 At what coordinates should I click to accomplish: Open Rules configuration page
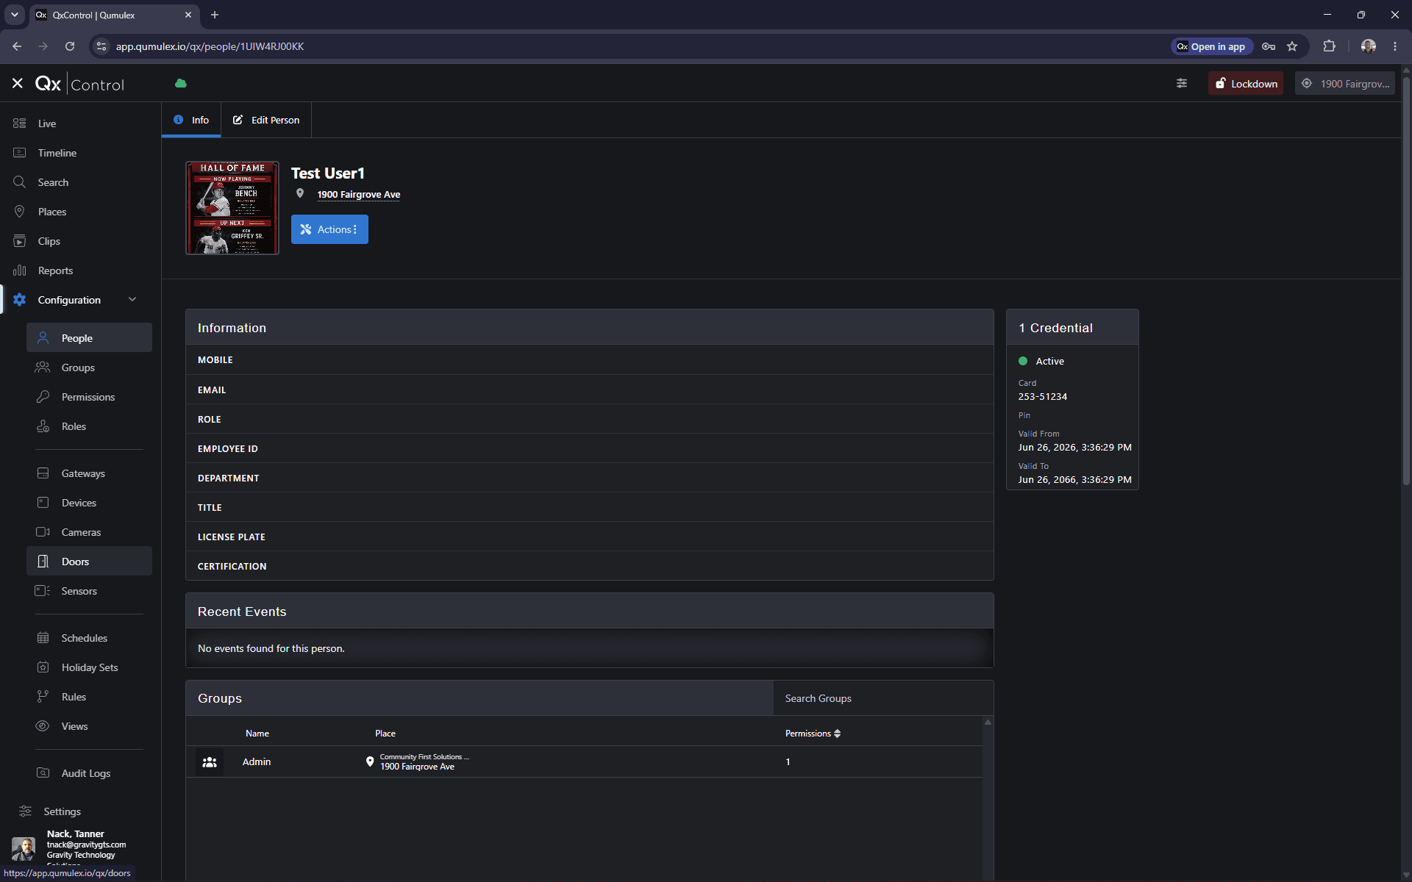pos(89,697)
